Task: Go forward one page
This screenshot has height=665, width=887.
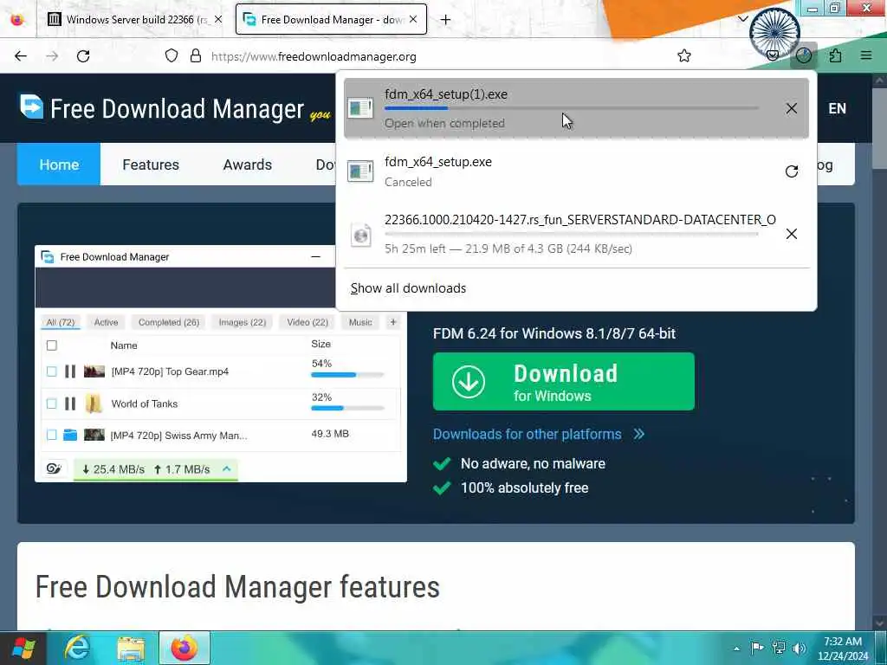Action: pyautogui.click(x=52, y=55)
